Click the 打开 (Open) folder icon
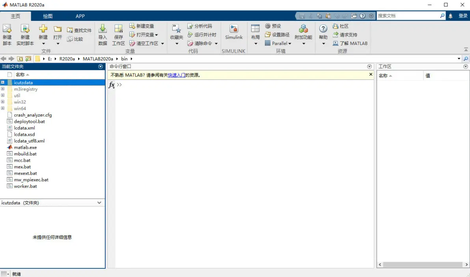The width and height of the screenshot is (470, 277). pyautogui.click(x=58, y=29)
